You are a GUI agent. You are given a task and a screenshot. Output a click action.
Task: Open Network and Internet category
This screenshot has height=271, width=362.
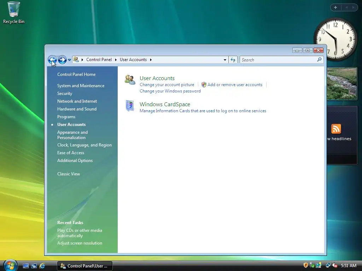tap(77, 101)
